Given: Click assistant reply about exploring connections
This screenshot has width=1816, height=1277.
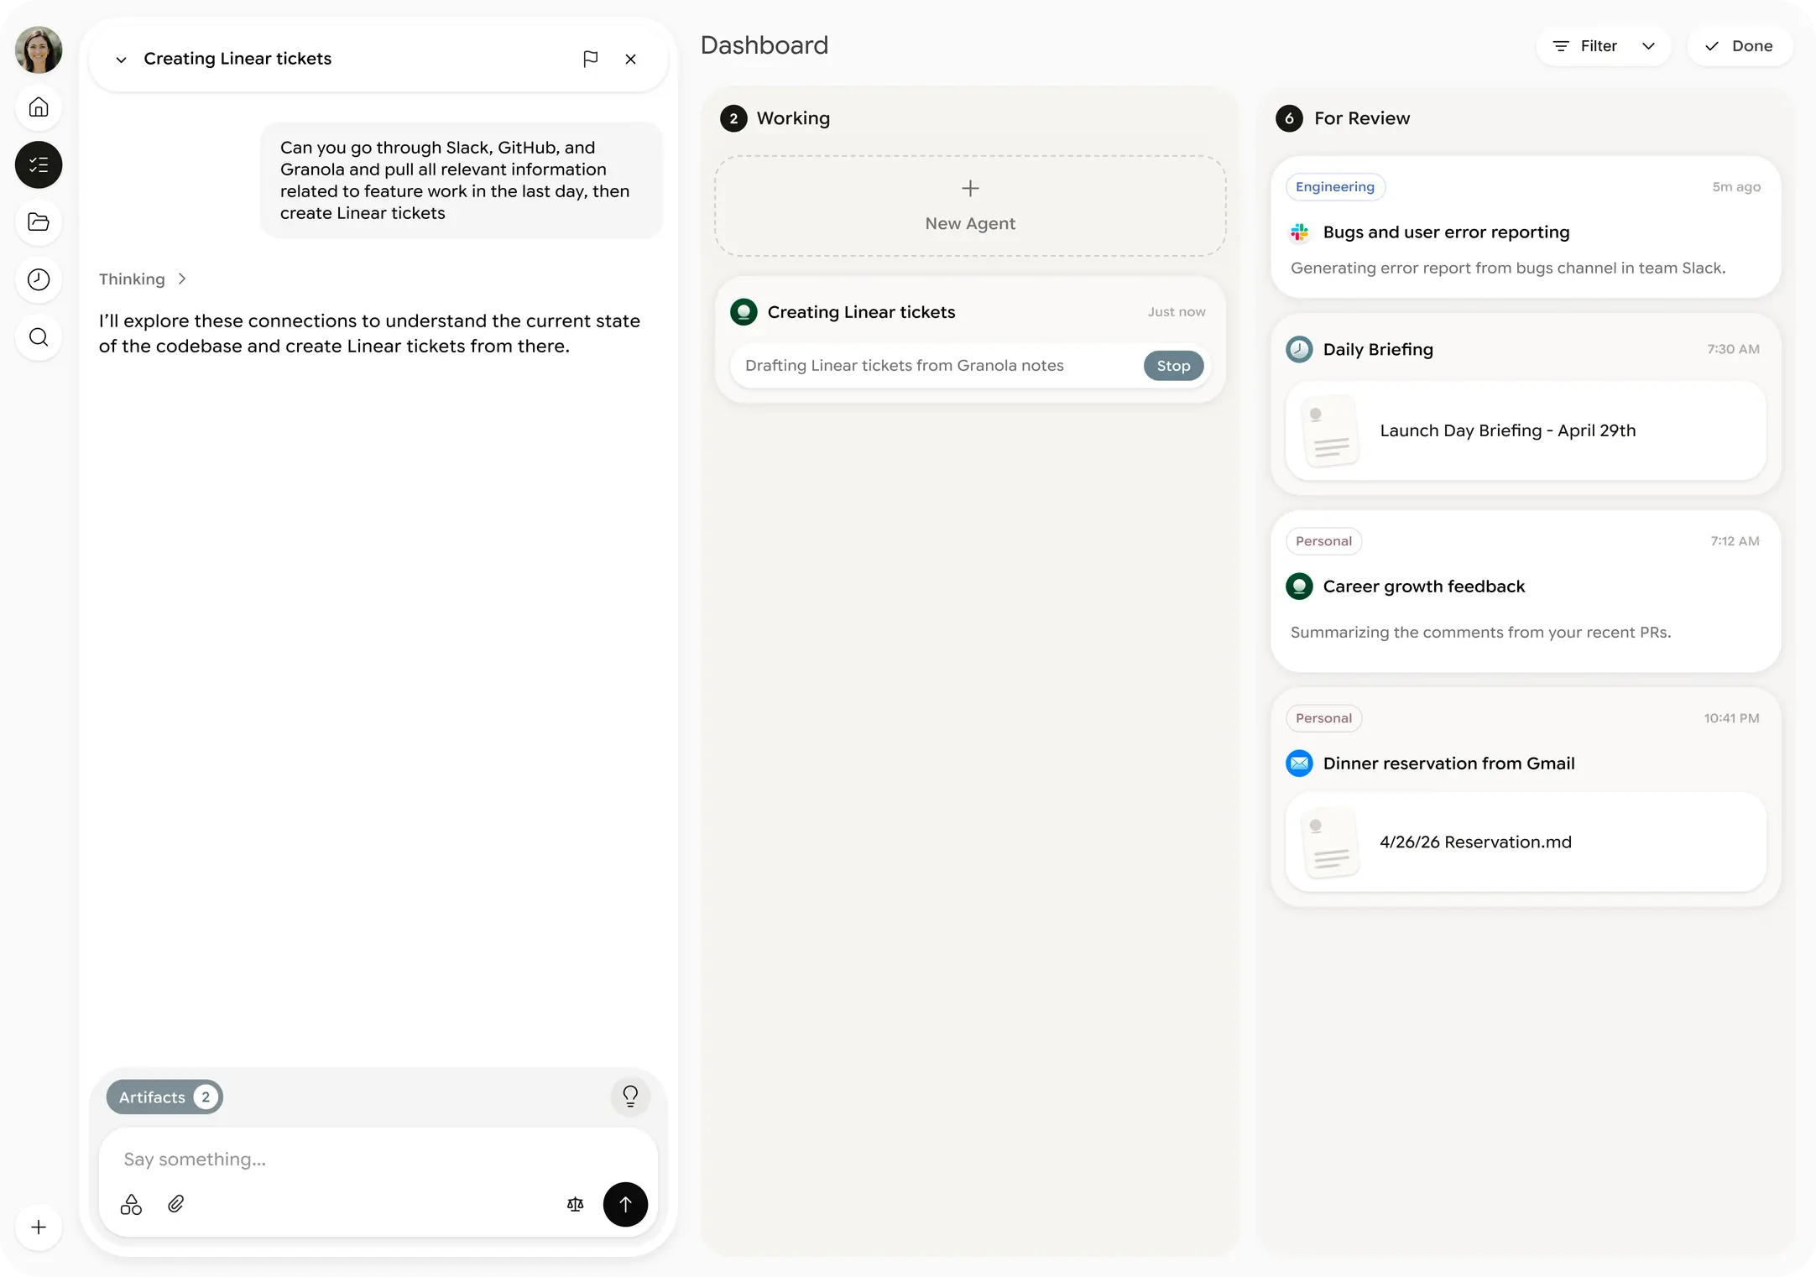Looking at the screenshot, I should coord(369,333).
